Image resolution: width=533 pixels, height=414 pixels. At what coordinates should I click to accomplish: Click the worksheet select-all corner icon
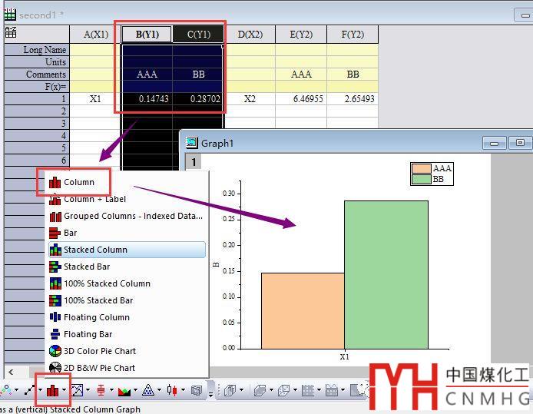click(x=11, y=32)
